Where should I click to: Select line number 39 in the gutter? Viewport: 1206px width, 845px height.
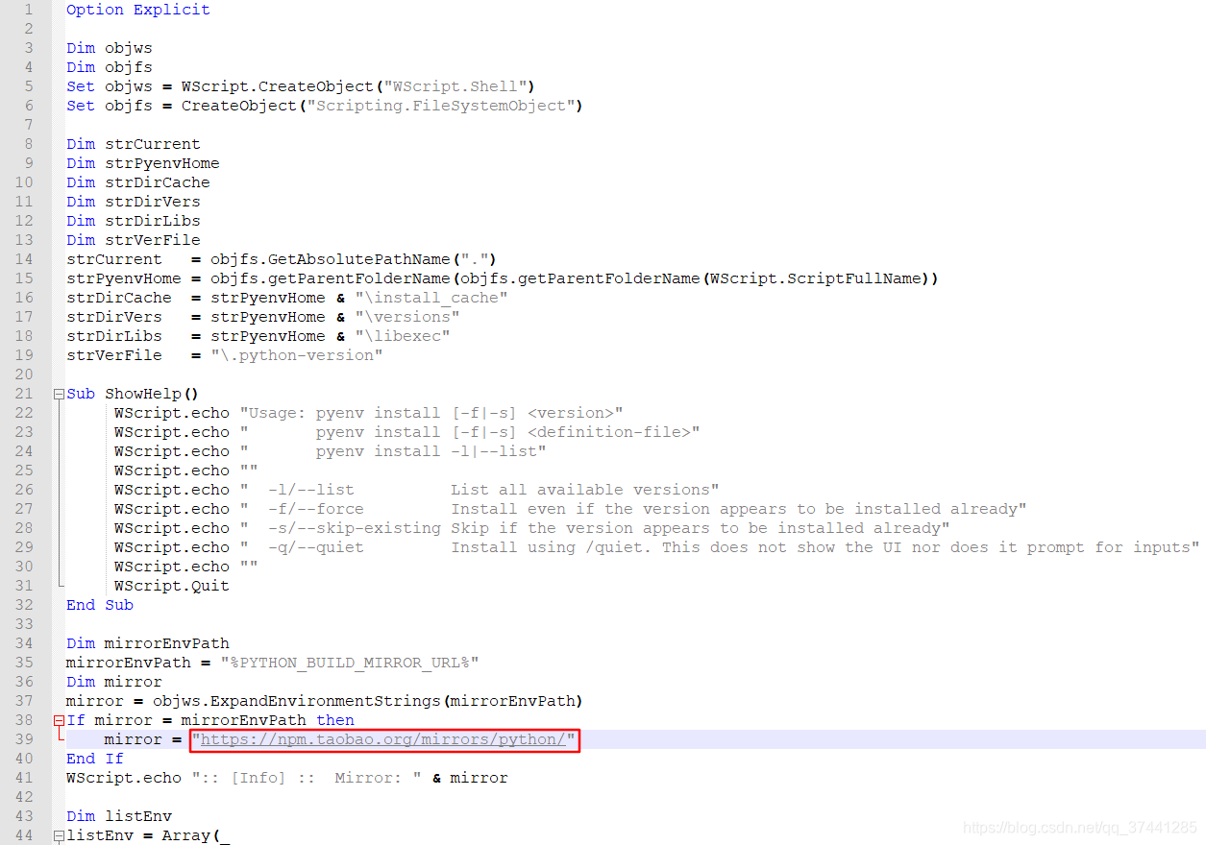(x=24, y=739)
